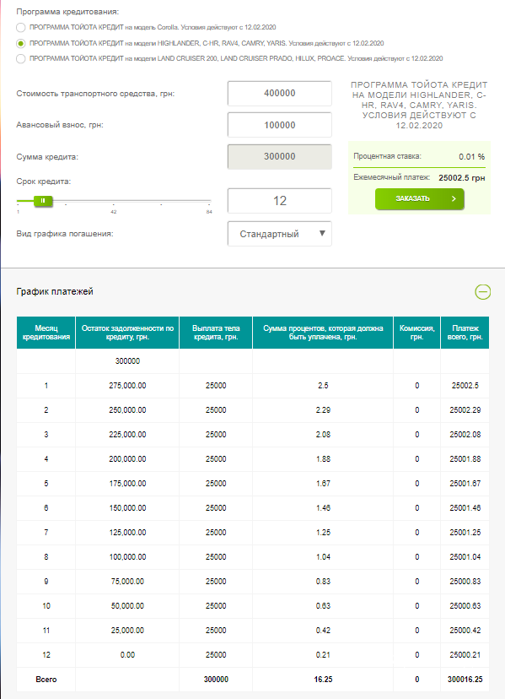Image resolution: width=505 pixels, height=699 pixels.
Task: Click the Месяц кредитования column header
Action: click(46, 333)
